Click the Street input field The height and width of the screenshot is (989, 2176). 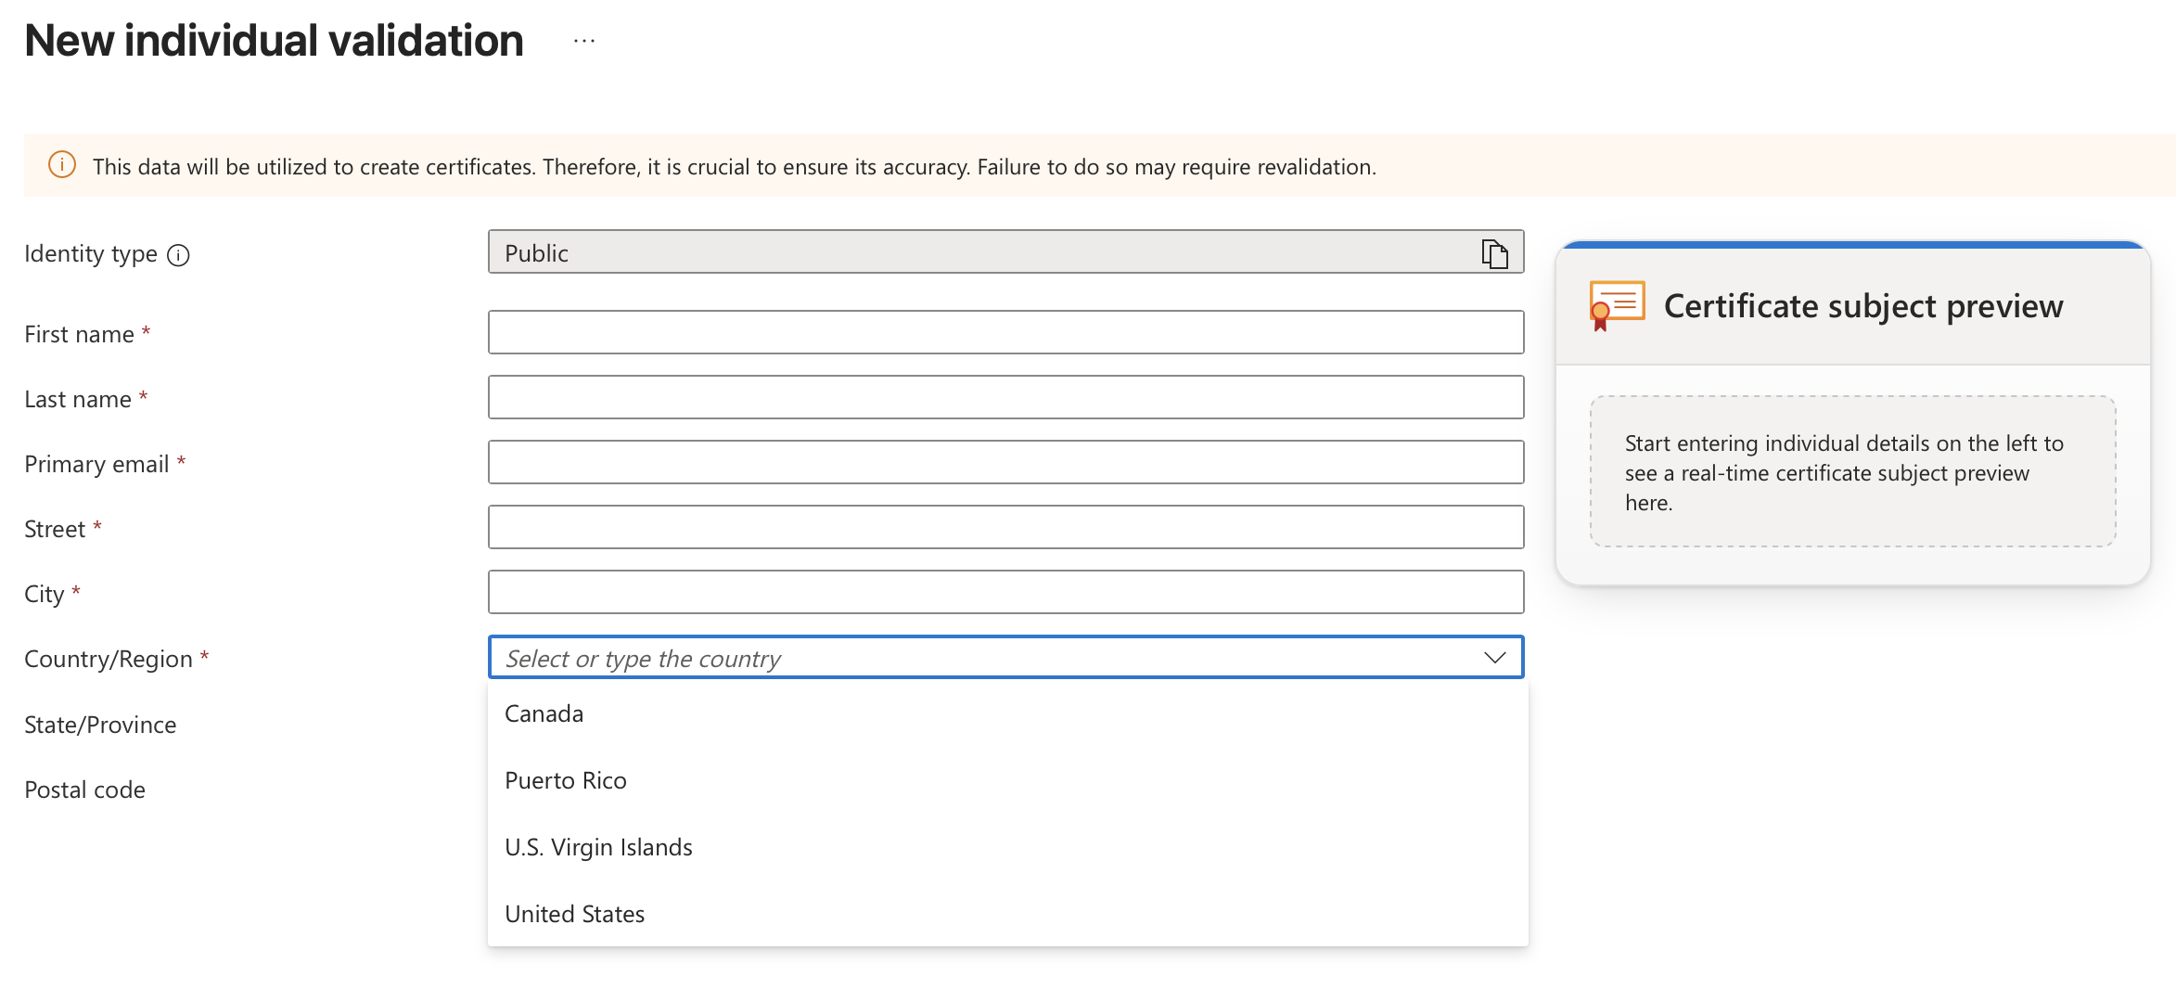tap(1006, 527)
